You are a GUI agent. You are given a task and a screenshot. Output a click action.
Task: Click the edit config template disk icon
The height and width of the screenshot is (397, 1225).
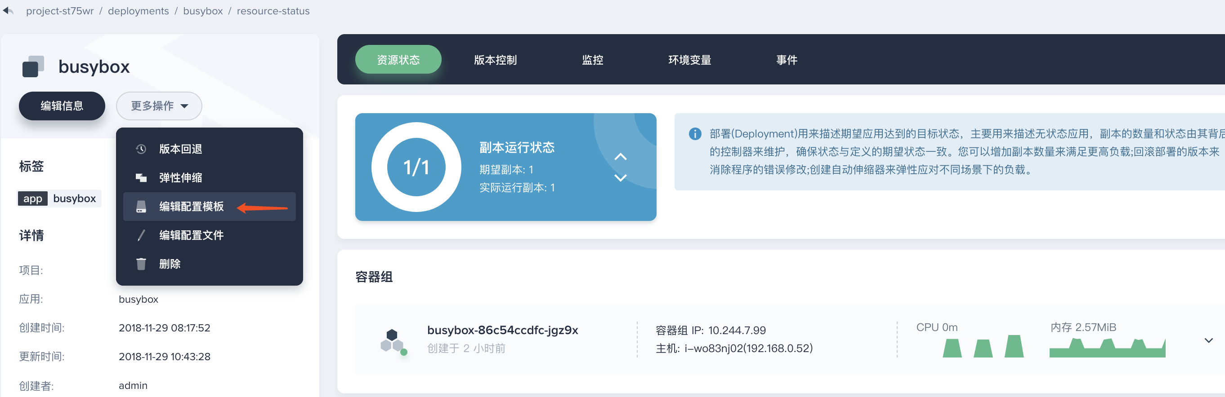tap(141, 207)
